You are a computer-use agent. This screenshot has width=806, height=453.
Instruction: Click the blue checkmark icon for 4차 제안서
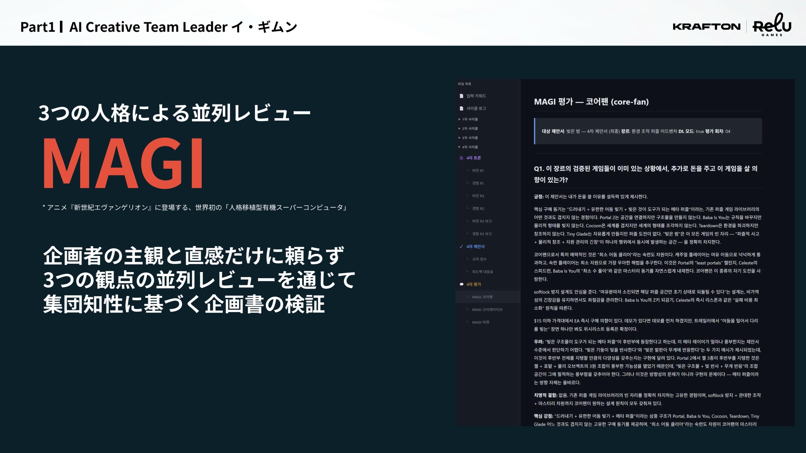click(x=461, y=246)
